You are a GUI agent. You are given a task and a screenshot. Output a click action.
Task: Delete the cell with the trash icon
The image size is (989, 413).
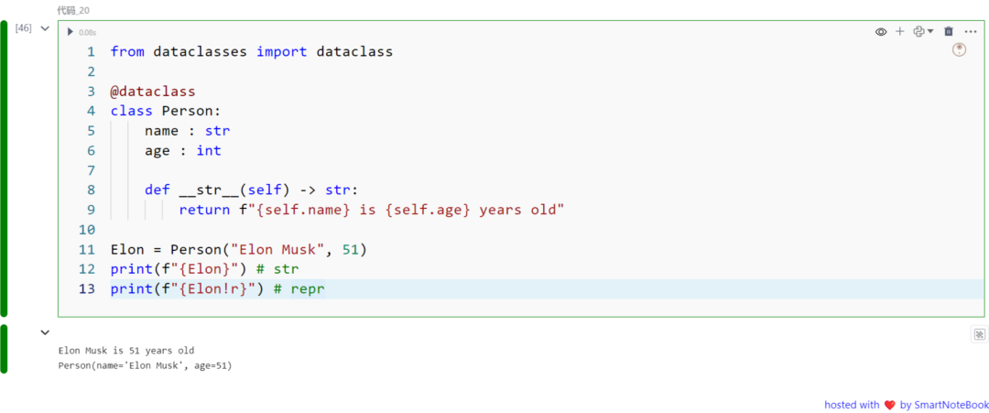(x=949, y=31)
